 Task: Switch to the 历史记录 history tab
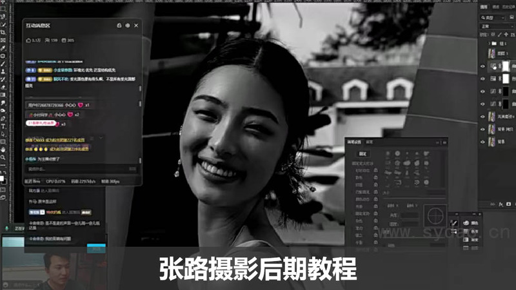508,7
